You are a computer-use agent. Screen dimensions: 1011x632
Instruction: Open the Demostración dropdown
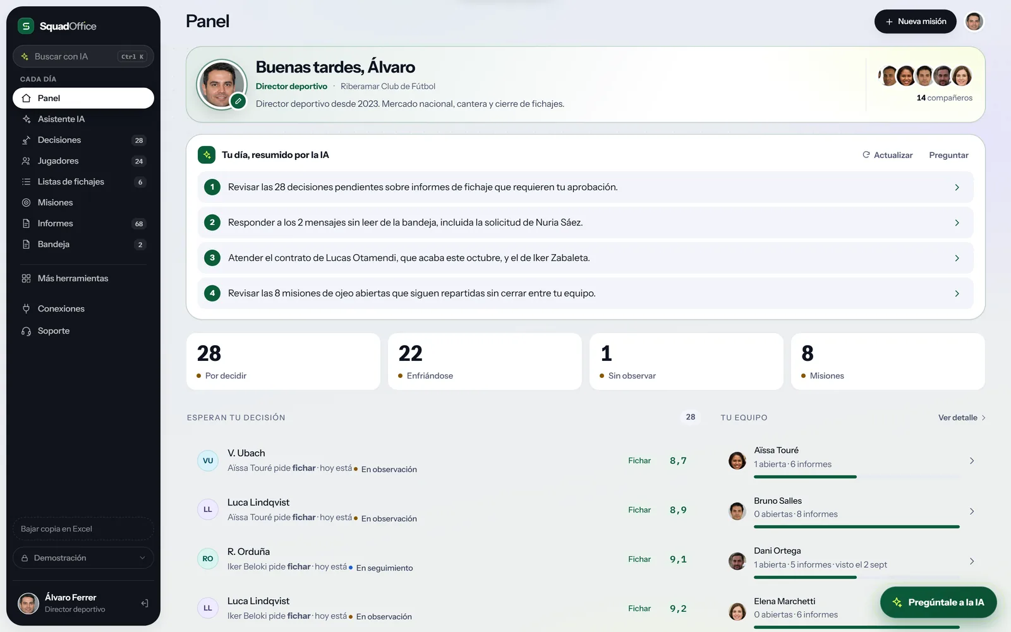pyautogui.click(x=83, y=557)
